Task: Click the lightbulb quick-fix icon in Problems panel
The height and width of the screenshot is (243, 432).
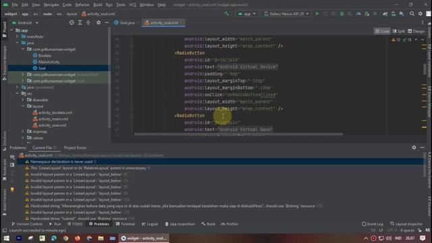Action: point(12,189)
